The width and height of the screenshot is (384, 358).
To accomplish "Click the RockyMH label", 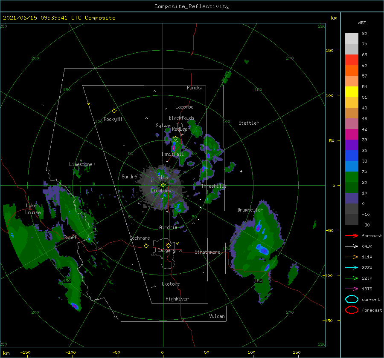I will coord(113,119).
